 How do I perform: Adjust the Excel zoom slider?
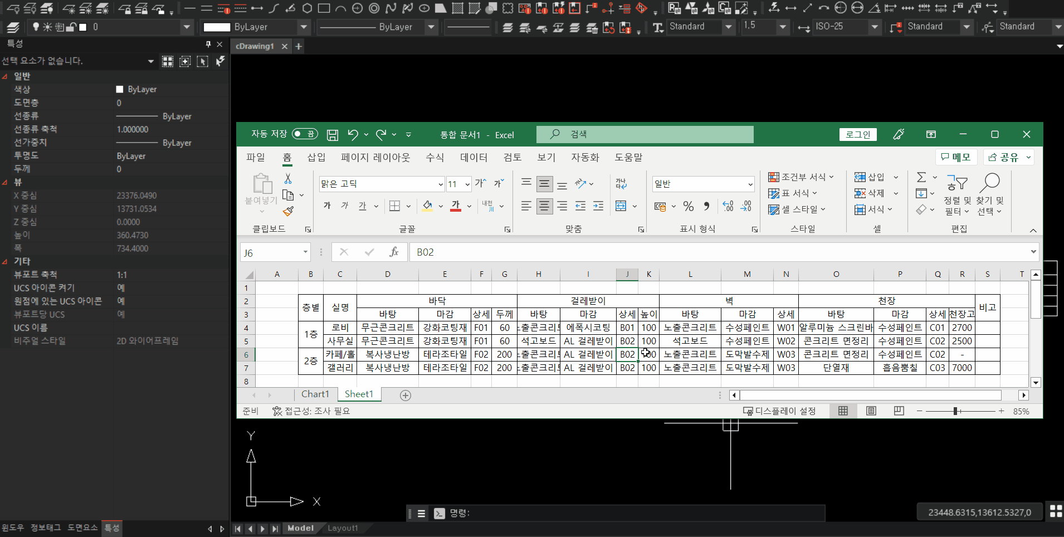pos(955,411)
